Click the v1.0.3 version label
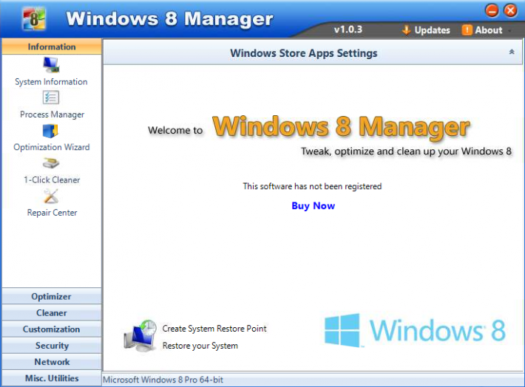This screenshot has width=525, height=387. [348, 30]
